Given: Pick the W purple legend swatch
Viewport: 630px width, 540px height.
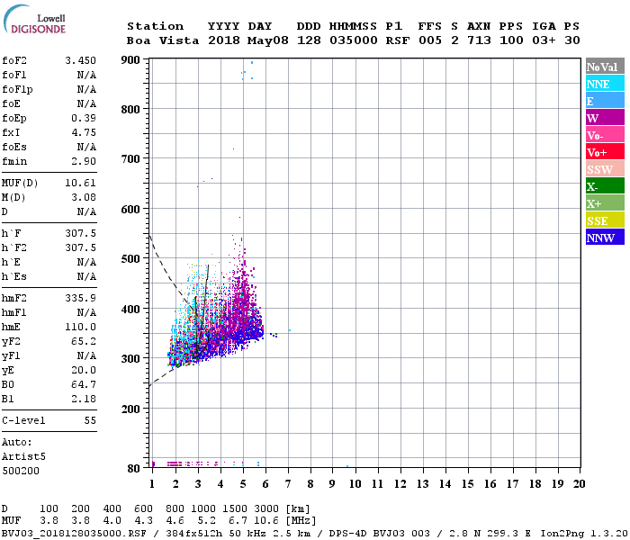Looking at the screenshot, I should tap(605, 118).
